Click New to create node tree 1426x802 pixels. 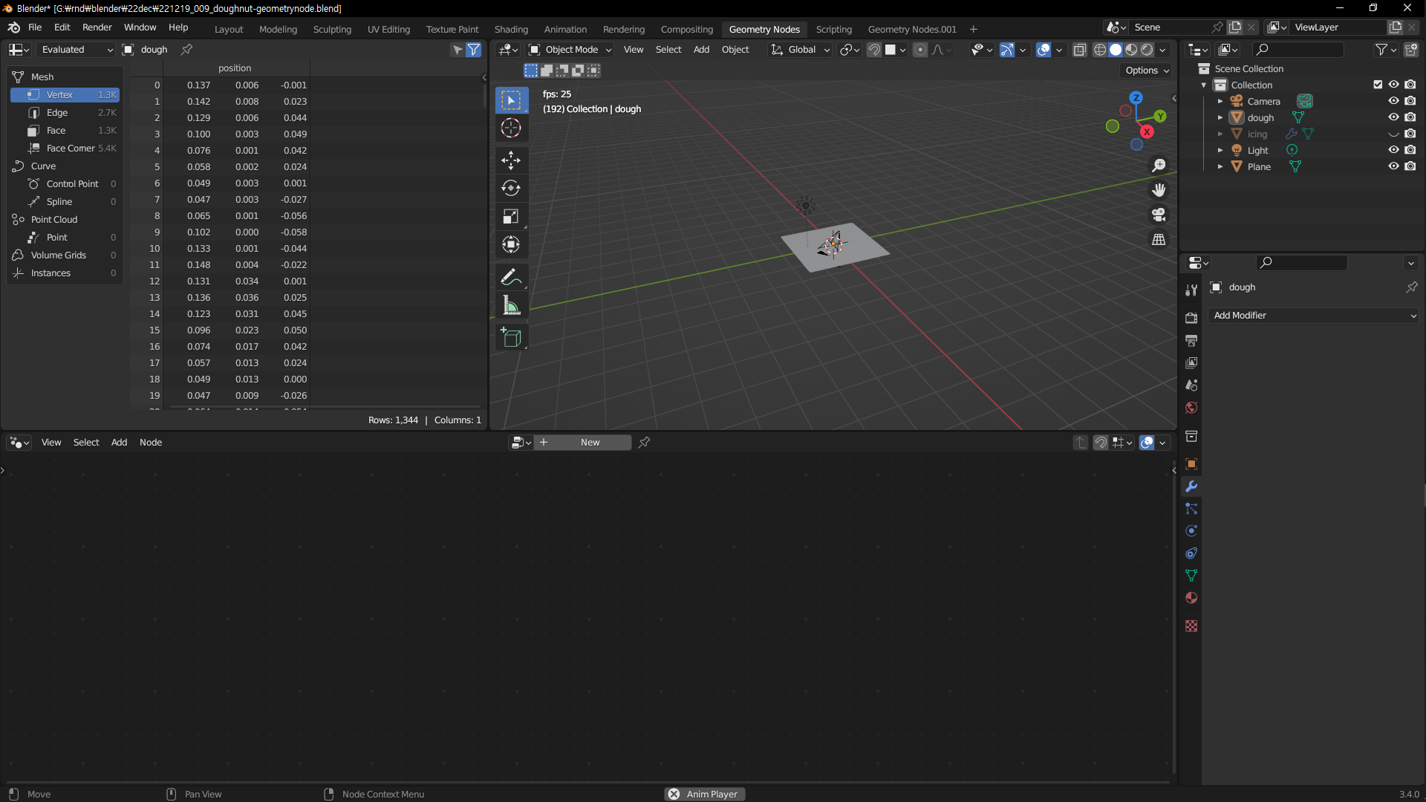(x=590, y=443)
